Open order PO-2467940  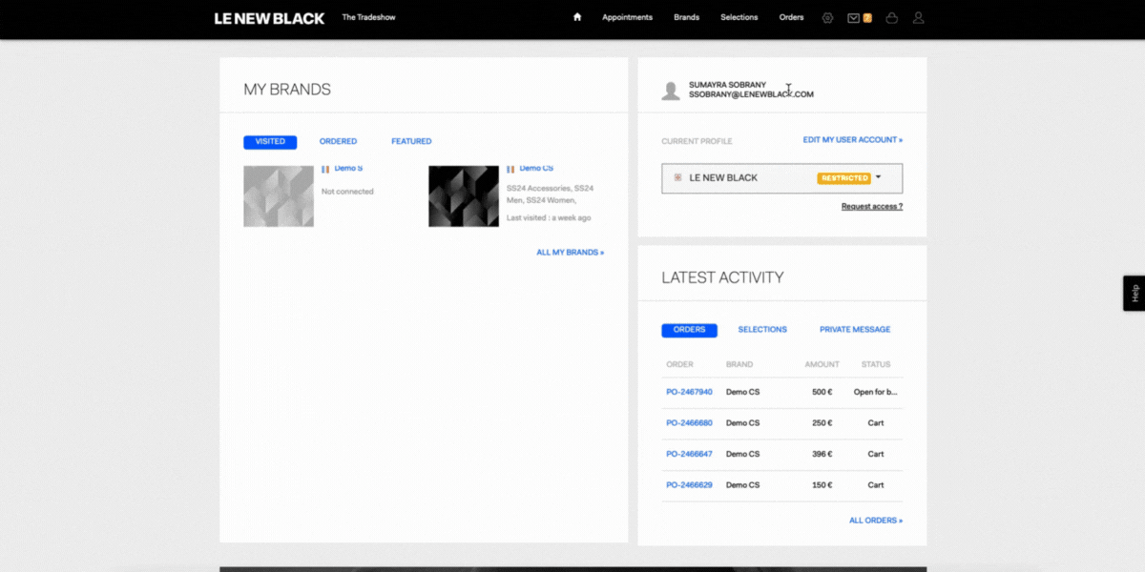click(689, 392)
